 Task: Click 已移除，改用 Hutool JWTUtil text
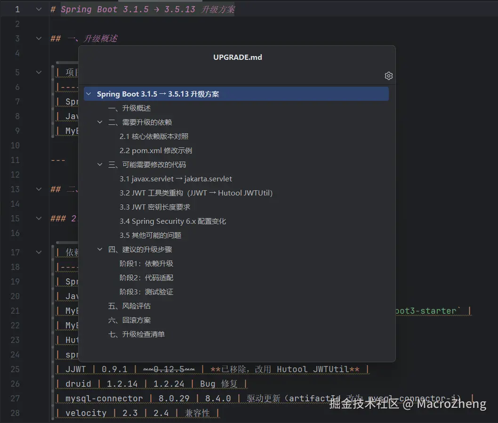285,369
